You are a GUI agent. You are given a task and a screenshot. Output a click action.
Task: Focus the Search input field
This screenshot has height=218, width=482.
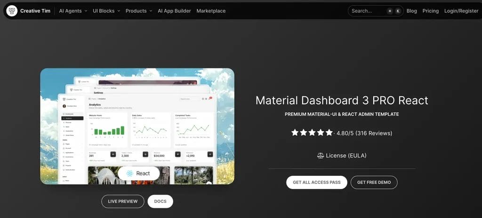pyautogui.click(x=376, y=11)
